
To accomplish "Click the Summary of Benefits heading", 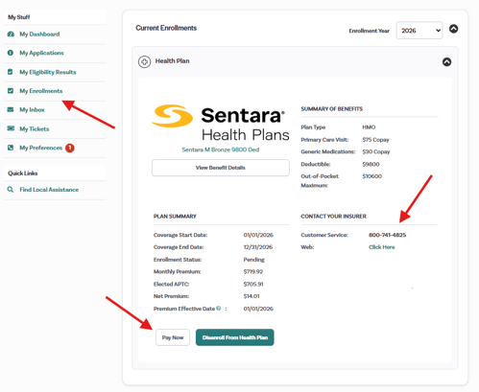I will click(332, 109).
